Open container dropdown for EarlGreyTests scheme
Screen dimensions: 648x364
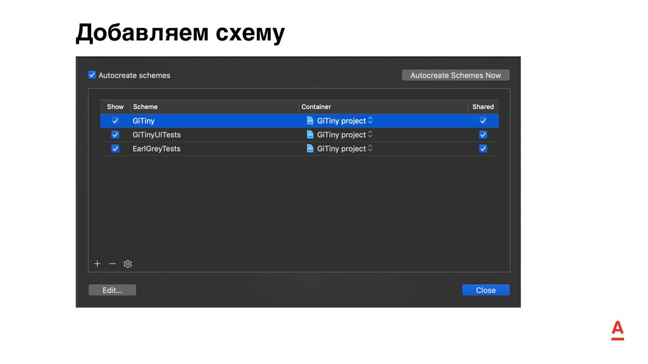coord(370,149)
